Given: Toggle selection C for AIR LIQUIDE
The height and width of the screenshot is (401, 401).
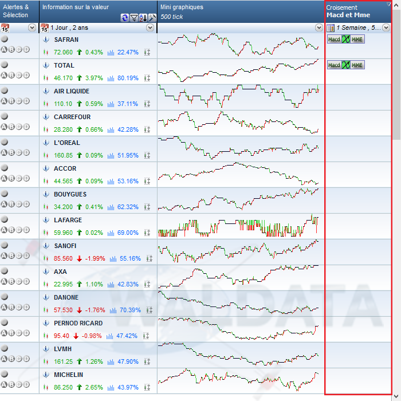Looking at the screenshot, I should click(19, 101).
